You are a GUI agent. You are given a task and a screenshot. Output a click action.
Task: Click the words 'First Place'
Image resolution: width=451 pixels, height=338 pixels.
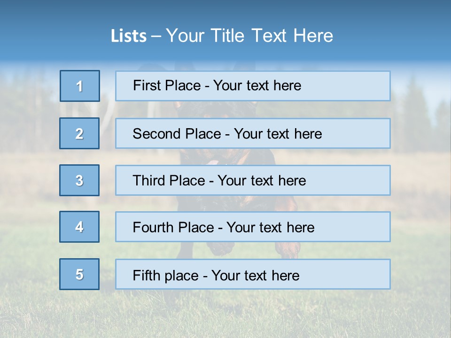pyautogui.click(x=167, y=85)
